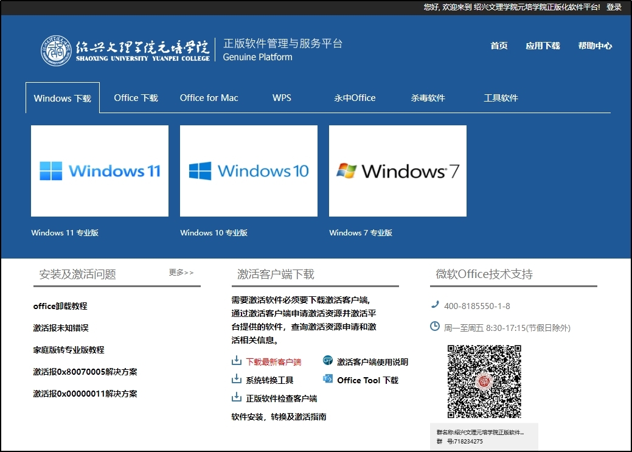Click the clock icon for service hours
The height and width of the screenshot is (452, 632).
tap(435, 327)
